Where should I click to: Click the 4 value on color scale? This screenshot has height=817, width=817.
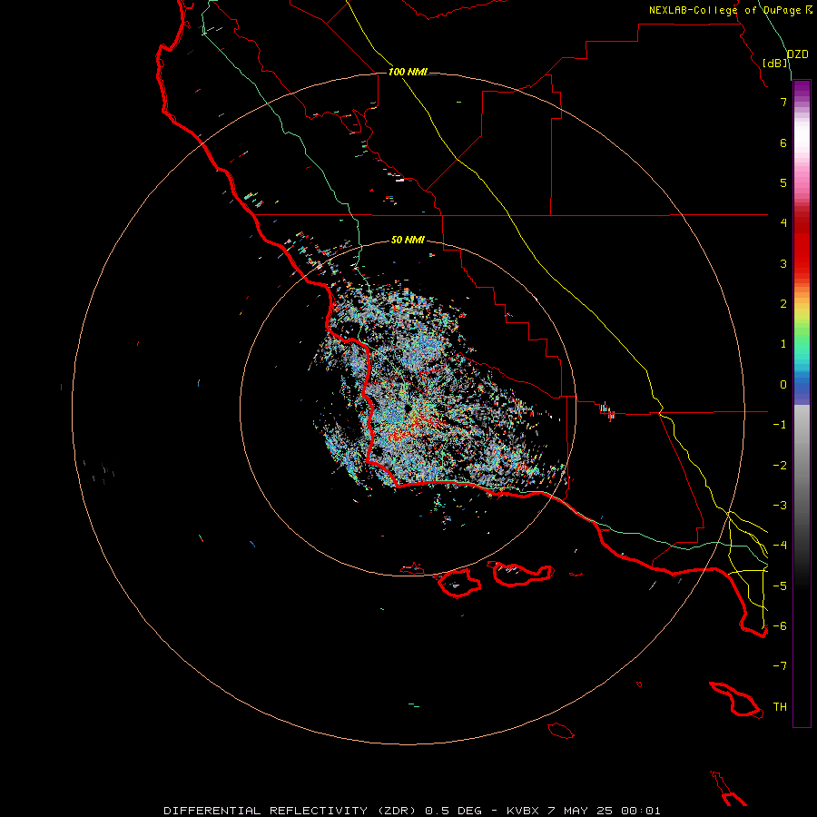click(x=783, y=223)
